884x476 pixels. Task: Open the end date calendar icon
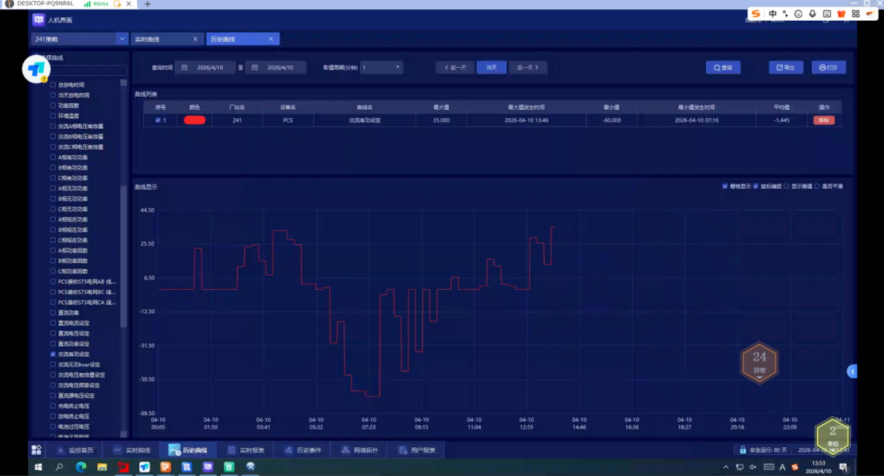(255, 67)
